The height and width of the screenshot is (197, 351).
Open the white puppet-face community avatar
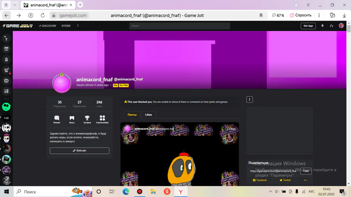point(6,128)
